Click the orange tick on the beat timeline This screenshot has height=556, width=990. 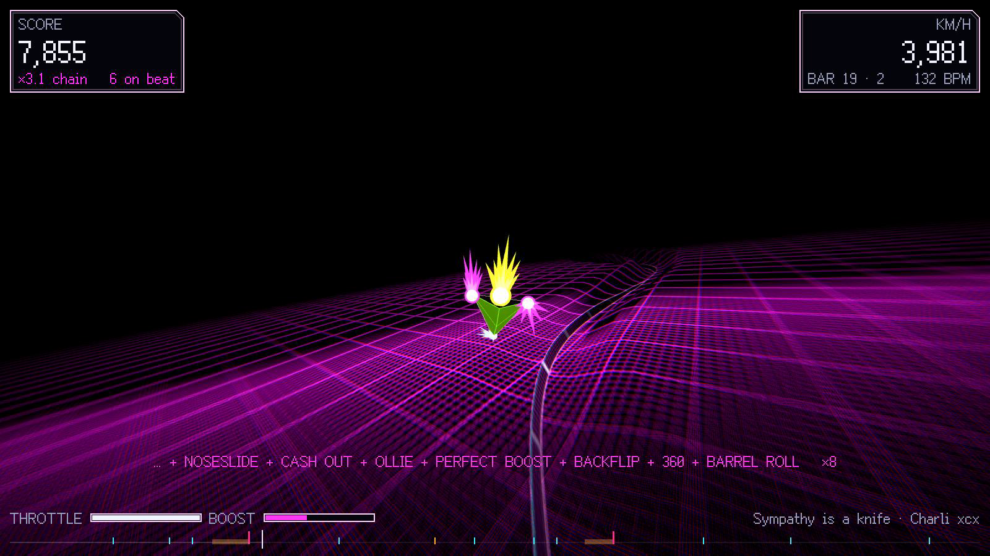pyautogui.click(x=435, y=541)
